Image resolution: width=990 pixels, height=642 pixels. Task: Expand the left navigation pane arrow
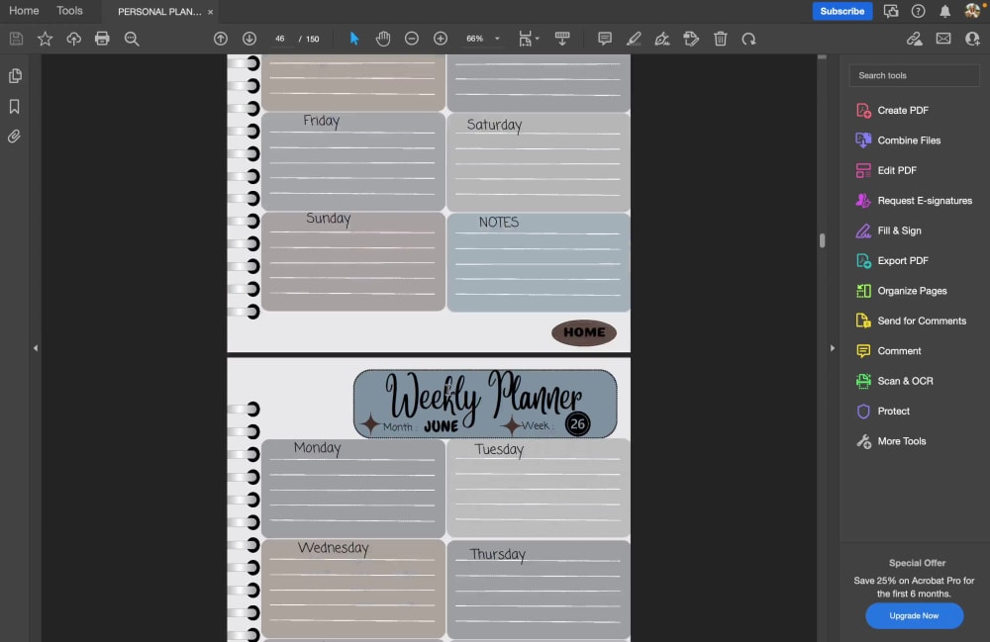click(x=36, y=348)
